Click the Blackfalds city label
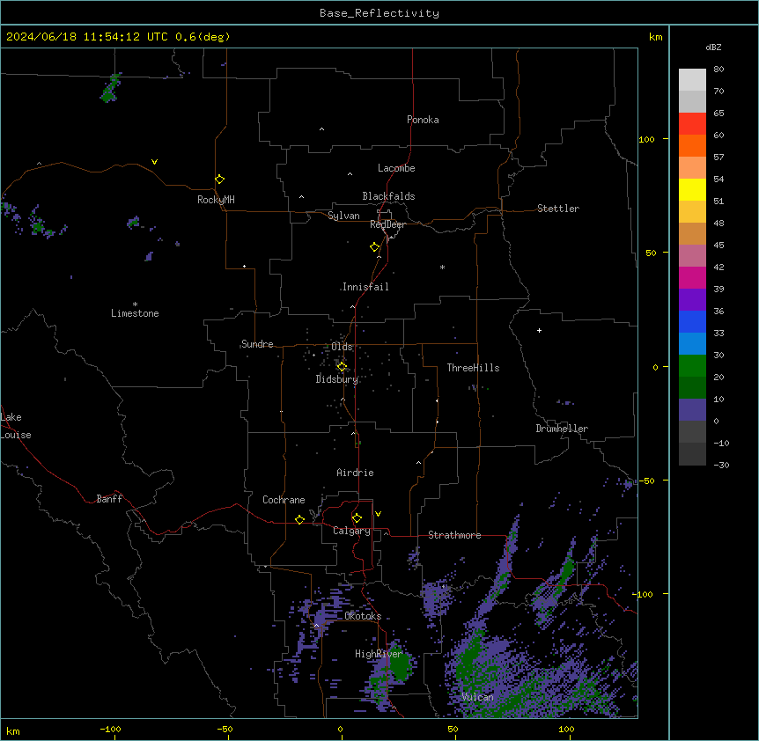 [388, 196]
